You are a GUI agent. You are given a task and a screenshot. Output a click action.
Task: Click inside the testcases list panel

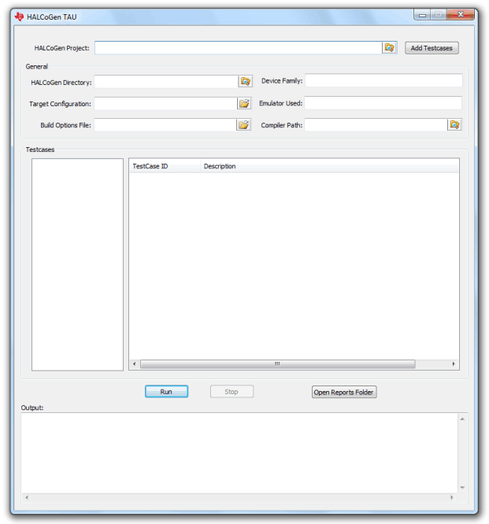point(78,264)
